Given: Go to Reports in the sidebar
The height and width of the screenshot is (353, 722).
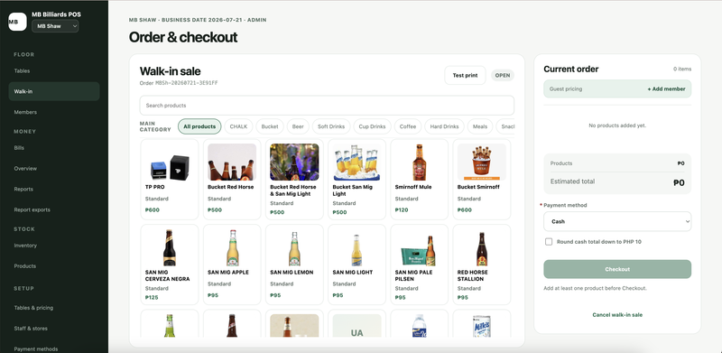Looking at the screenshot, I should pos(23,189).
